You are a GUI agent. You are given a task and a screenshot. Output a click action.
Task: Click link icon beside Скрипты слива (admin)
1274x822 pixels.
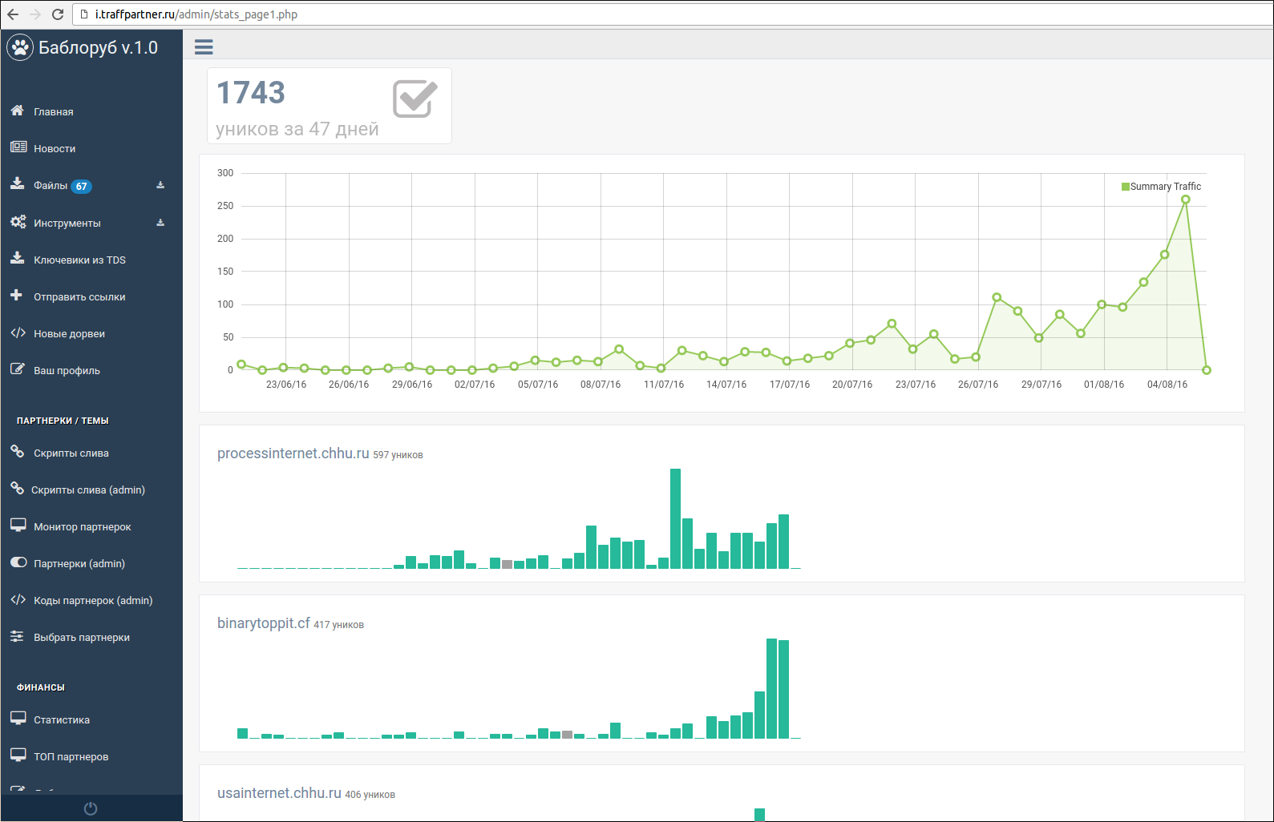(x=17, y=488)
